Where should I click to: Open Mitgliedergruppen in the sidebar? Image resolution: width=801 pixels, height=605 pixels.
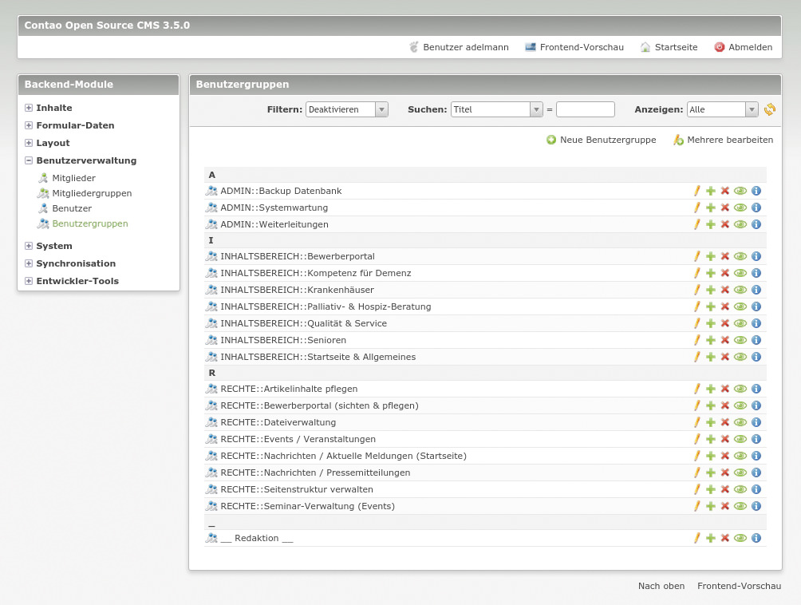[x=92, y=193]
